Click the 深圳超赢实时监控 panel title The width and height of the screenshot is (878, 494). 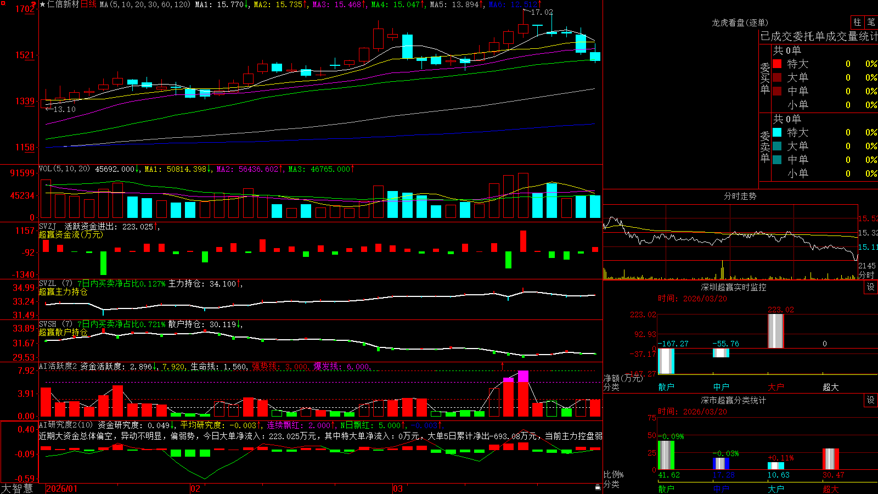733,287
